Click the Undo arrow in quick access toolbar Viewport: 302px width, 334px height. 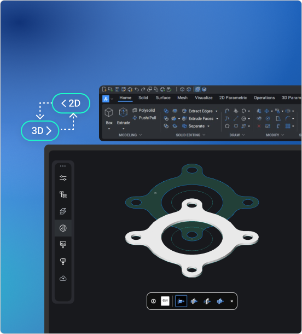[137, 89]
